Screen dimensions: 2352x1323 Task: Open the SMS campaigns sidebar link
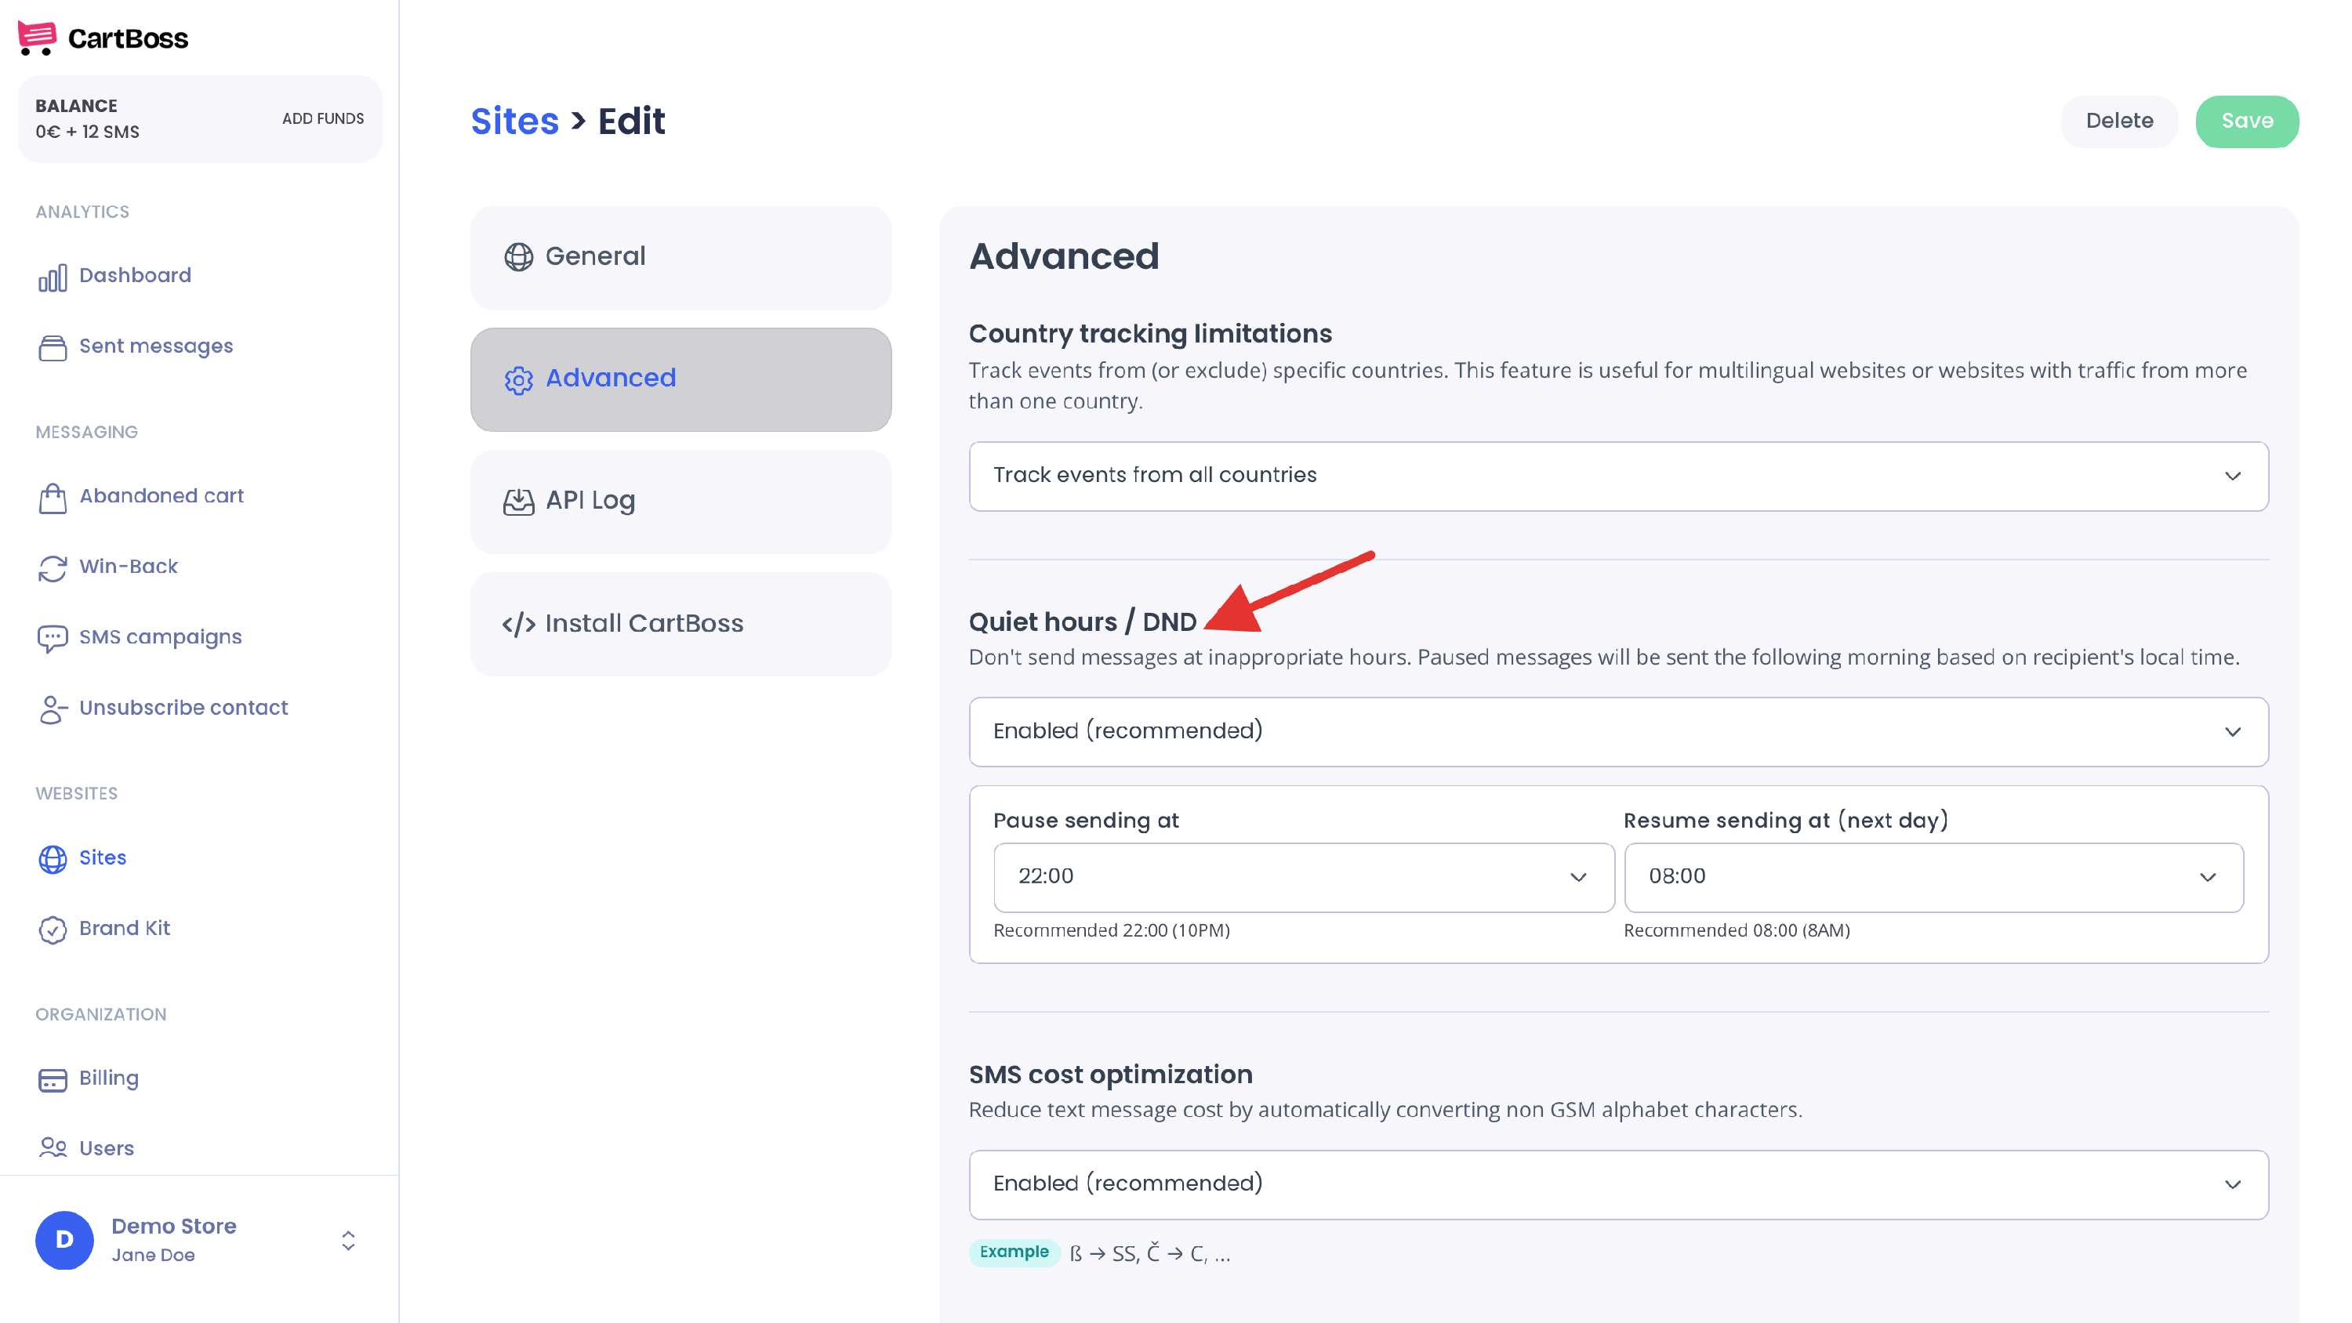tap(161, 637)
